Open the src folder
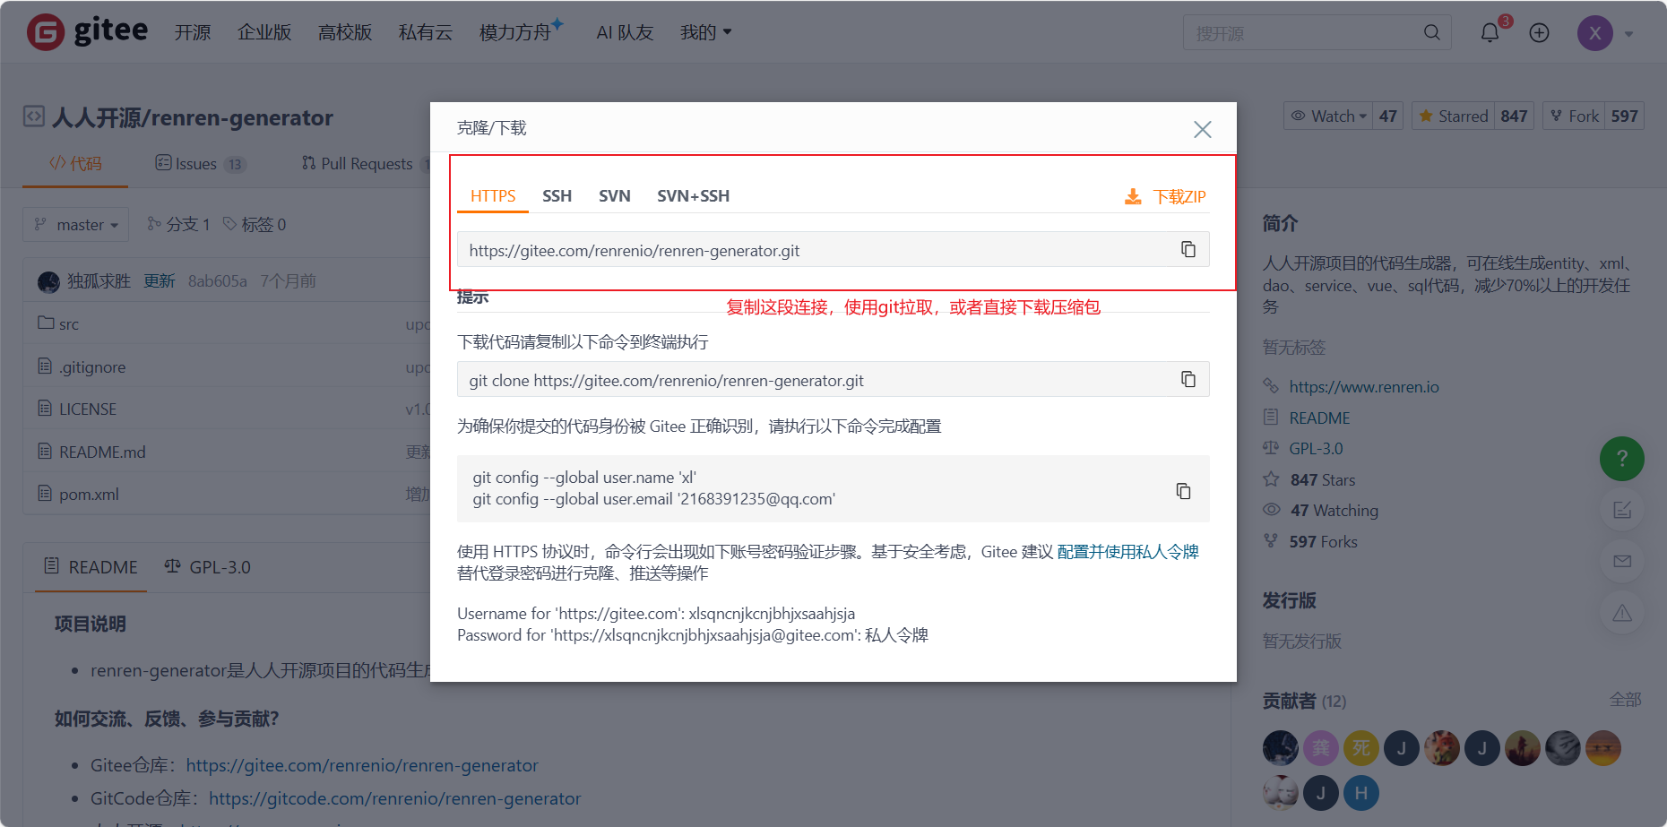The width and height of the screenshot is (1667, 827). tap(69, 324)
